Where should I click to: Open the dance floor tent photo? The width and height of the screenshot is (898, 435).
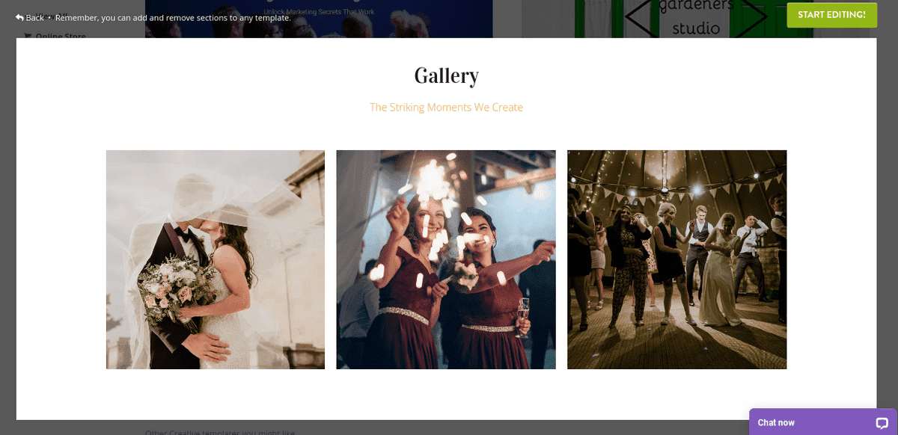(676, 259)
